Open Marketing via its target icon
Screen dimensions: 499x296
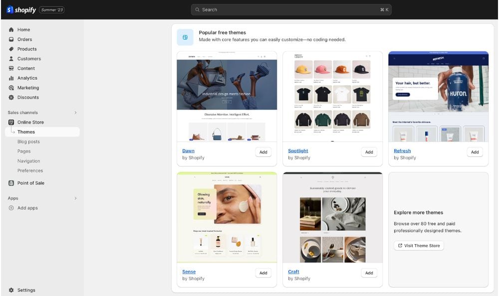[x=11, y=88]
